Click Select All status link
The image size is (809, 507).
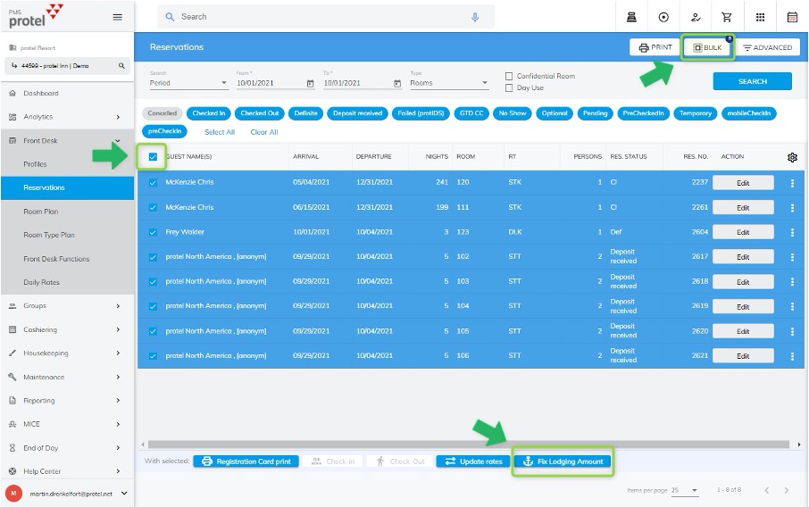point(220,133)
